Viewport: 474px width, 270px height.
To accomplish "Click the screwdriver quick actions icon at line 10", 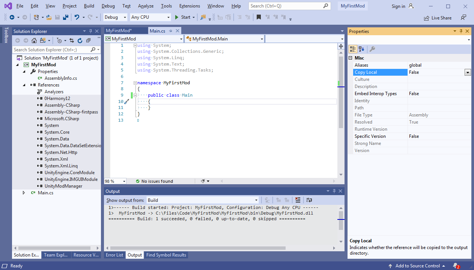I will click(x=126, y=101).
